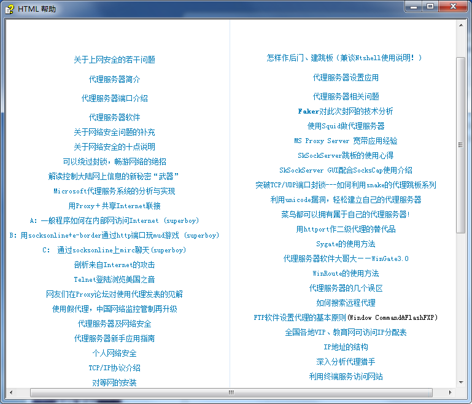Open the Sygate的使用方法 link
Viewport: 472px width, 404px height.
(x=346, y=244)
